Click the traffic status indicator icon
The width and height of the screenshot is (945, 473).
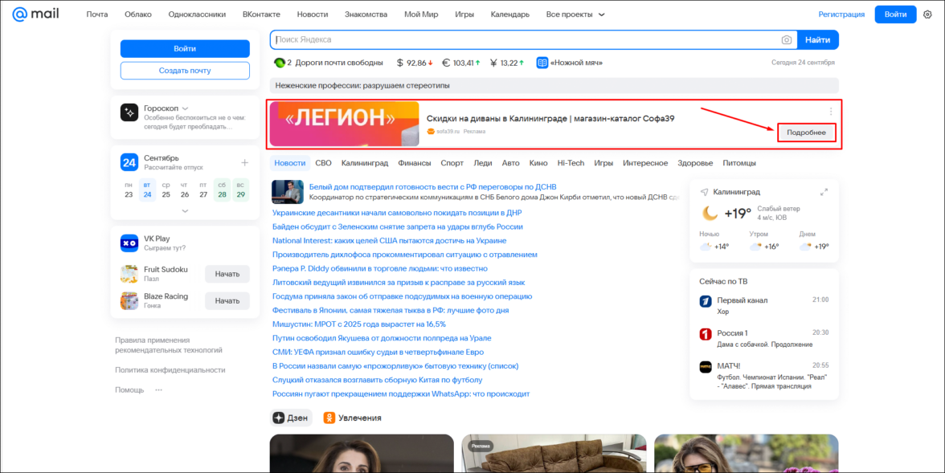[x=279, y=63]
